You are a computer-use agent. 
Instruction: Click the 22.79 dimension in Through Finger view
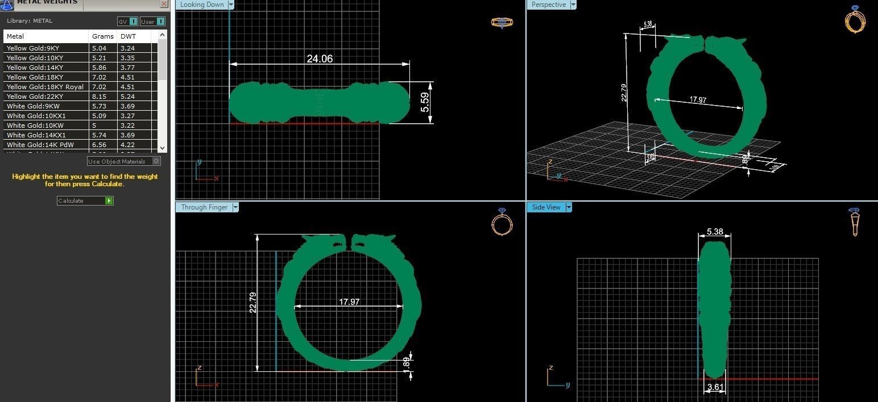[253, 303]
